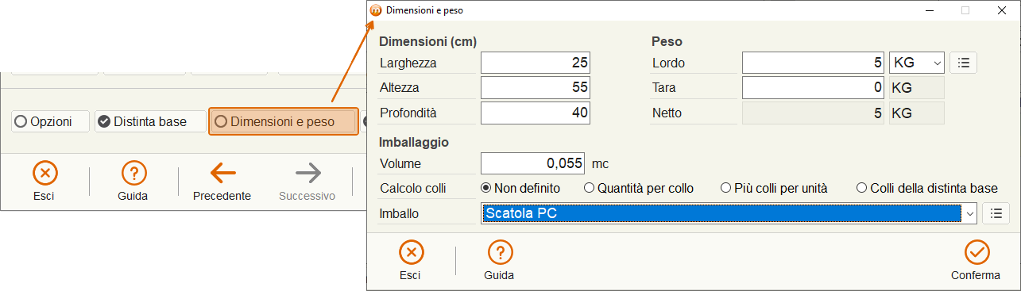The image size is (1021, 291).
Task: Open Guida icon in the left window
Action: point(133,172)
